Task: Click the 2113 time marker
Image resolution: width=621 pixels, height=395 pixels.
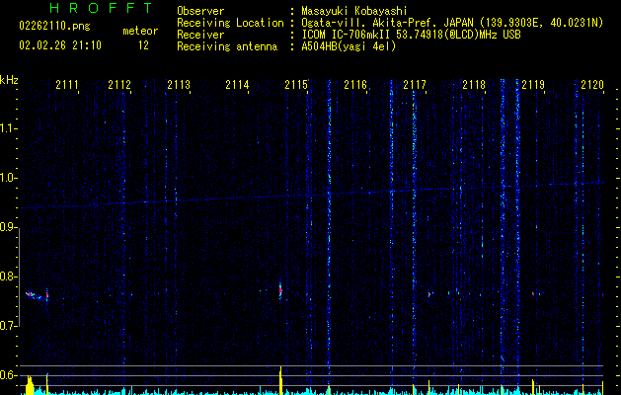Action: coord(179,85)
